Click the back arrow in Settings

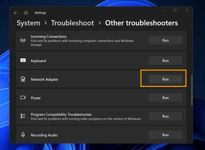coord(16,13)
